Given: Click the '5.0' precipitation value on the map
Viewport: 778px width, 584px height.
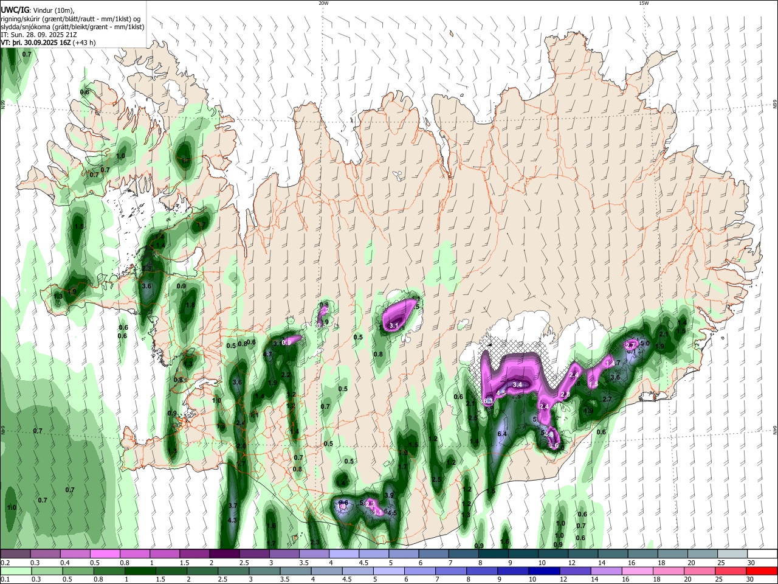Looking at the screenshot, I should pyautogui.click(x=645, y=344).
